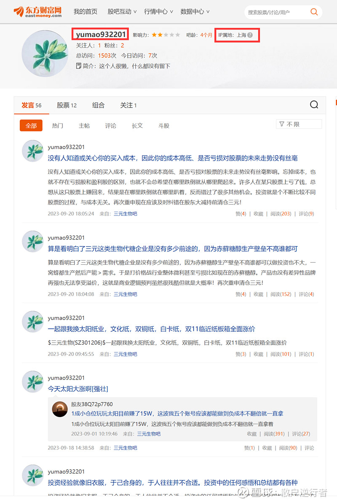Image resolution: width=337 pixels, height=503 pixels.
Task: Click 收藏 on the 18:05:24 post
Action: tap(259, 214)
